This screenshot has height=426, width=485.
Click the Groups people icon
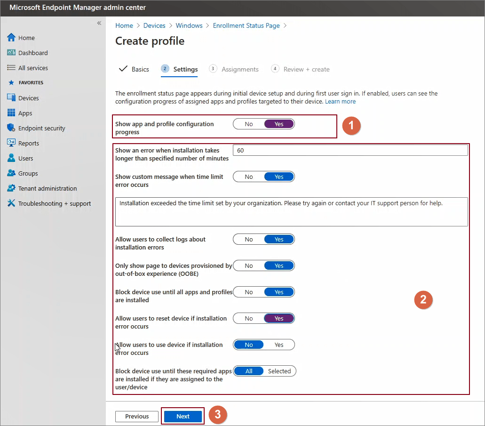11,173
